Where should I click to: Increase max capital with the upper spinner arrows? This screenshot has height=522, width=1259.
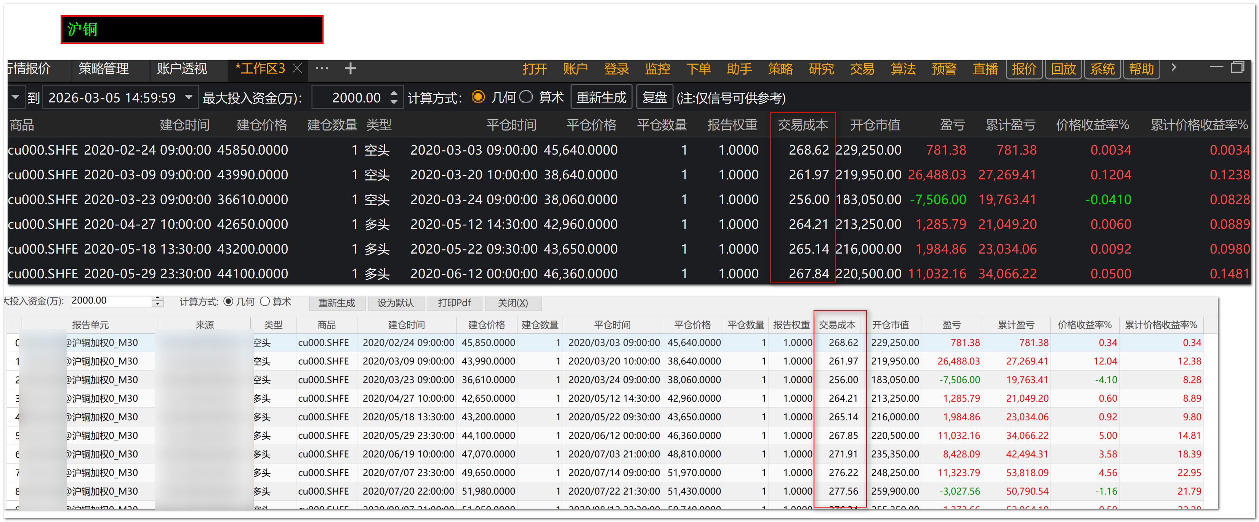(x=394, y=93)
